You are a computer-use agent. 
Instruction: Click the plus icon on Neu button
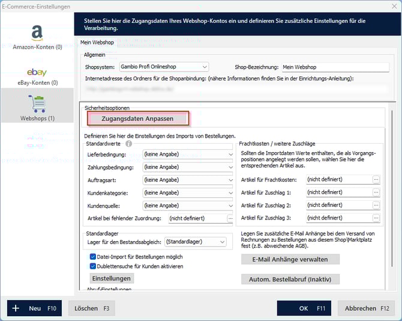point(16,308)
